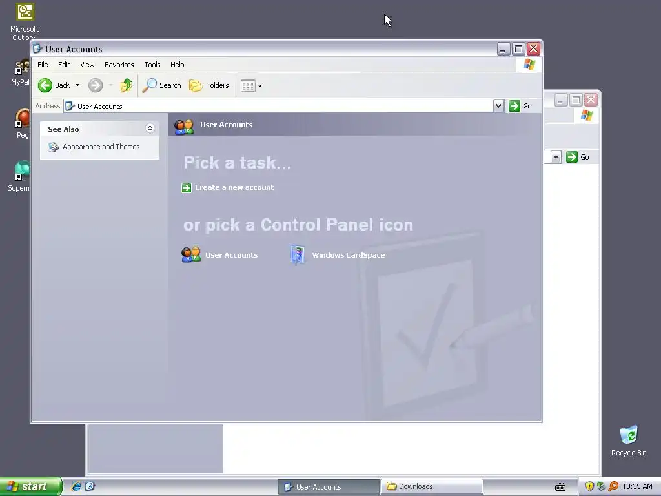The image size is (661, 496).
Task: Expand address dropdown in background Downloads window
Action: [x=556, y=157]
